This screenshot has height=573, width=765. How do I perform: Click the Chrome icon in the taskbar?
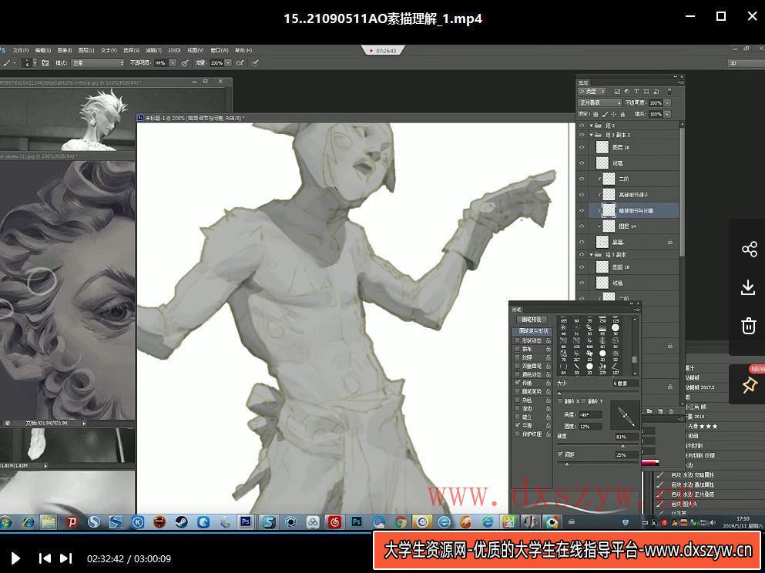coord(401,522)
